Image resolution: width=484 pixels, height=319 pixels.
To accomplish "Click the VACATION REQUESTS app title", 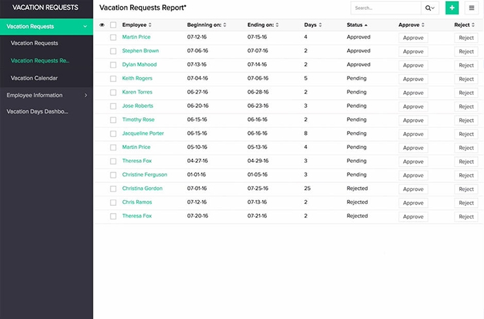I will [x=45, y=7].
